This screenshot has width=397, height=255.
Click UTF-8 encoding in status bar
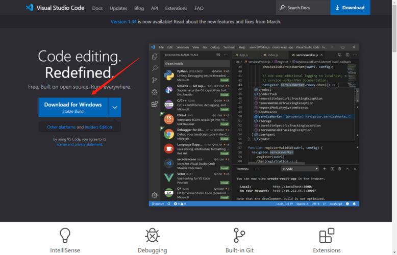pos(315,204)
